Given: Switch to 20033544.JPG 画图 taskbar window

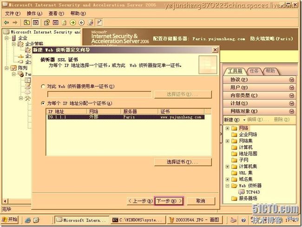Looking at the screenshot, I should pyautogui.click(x=194, y=220).
